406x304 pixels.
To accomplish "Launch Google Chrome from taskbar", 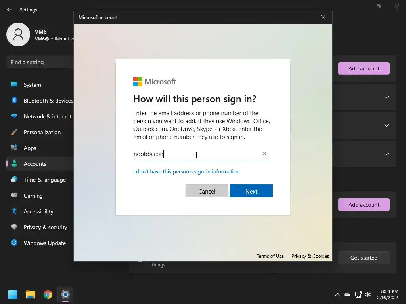I will (48, 294).
